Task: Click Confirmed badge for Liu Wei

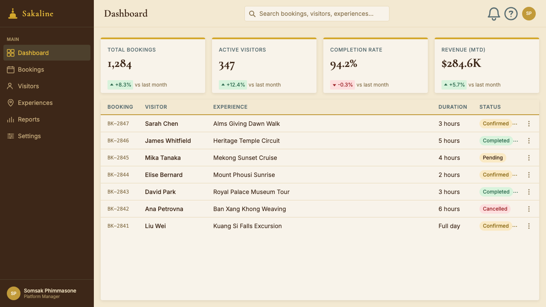Action: 496,226
